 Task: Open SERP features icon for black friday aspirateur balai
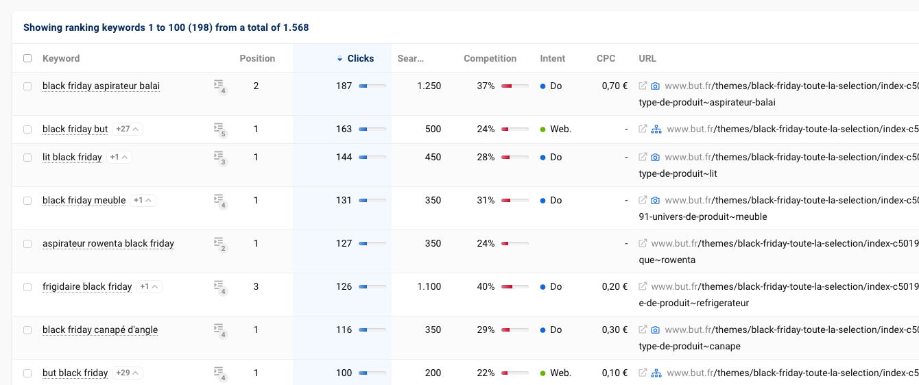(x=219, y=86)
